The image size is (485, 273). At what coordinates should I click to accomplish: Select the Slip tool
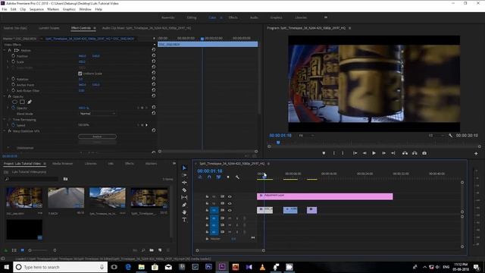coord(184,197)
